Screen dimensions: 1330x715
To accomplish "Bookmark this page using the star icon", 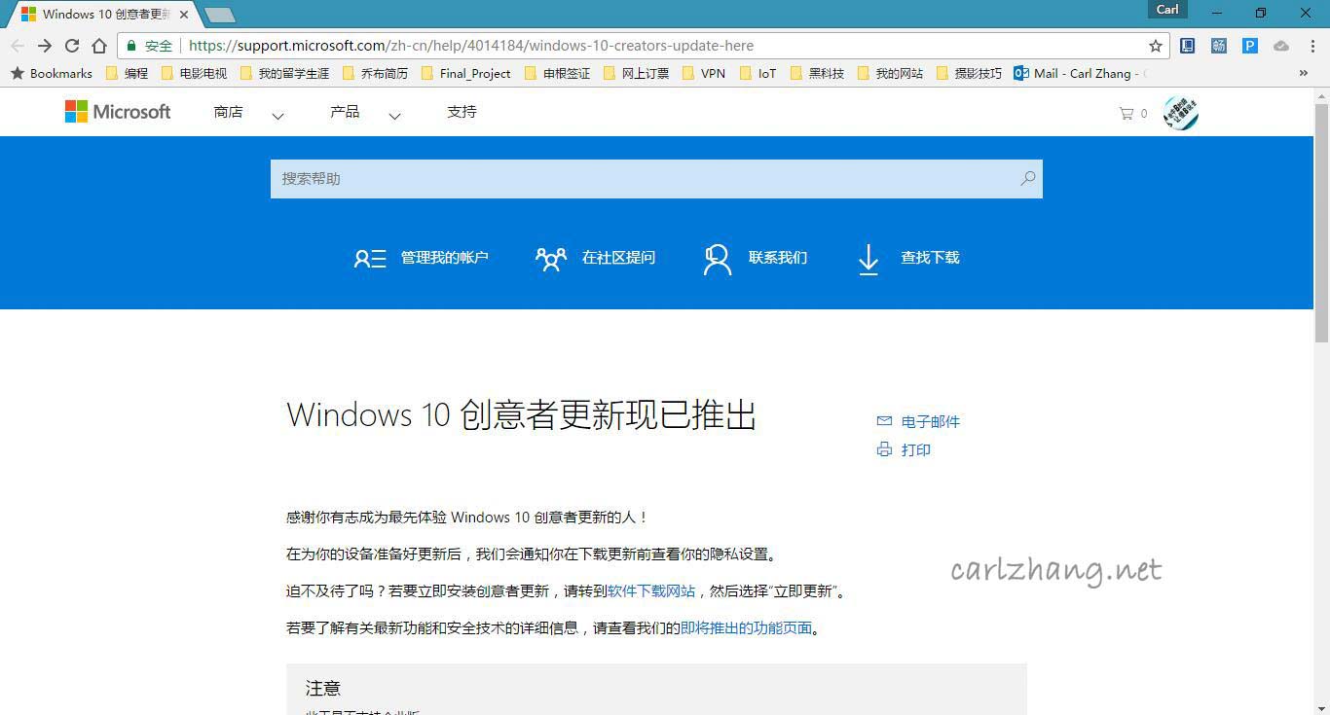I will point(1155,45).
